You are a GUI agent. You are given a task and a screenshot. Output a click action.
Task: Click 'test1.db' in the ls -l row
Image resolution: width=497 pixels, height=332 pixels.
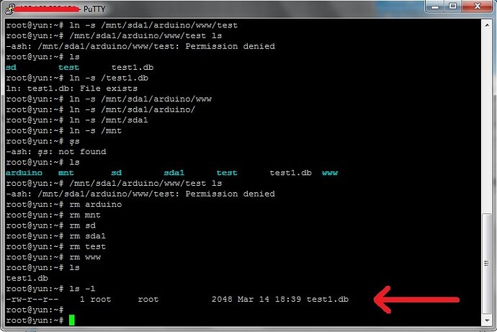tap(328, 300)
